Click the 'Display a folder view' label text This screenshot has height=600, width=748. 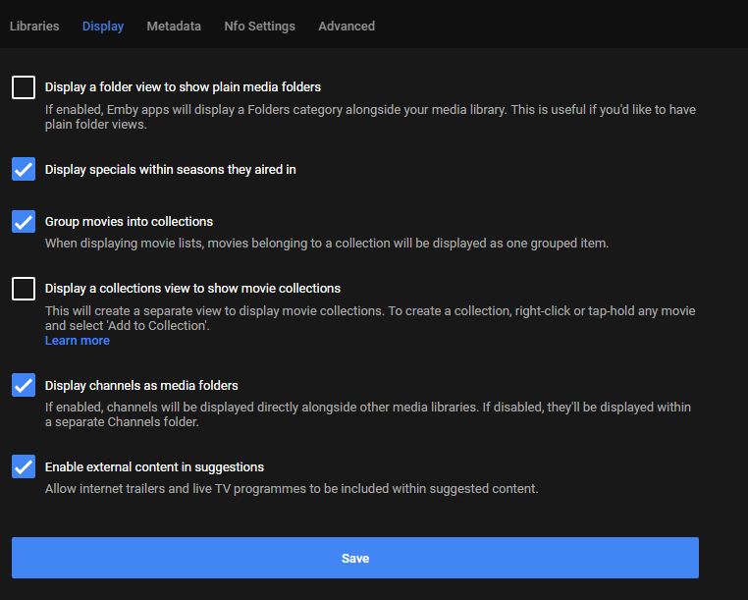(x=183, y=87)
